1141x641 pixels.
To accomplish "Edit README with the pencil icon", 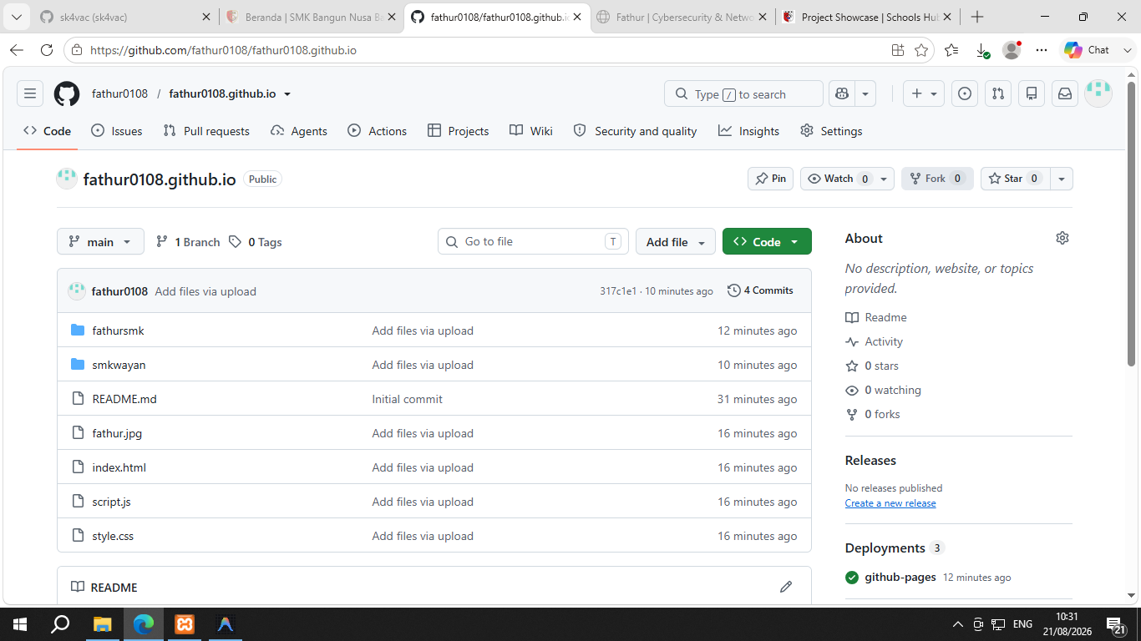I will pyautogui.click(x=786, y=587).
